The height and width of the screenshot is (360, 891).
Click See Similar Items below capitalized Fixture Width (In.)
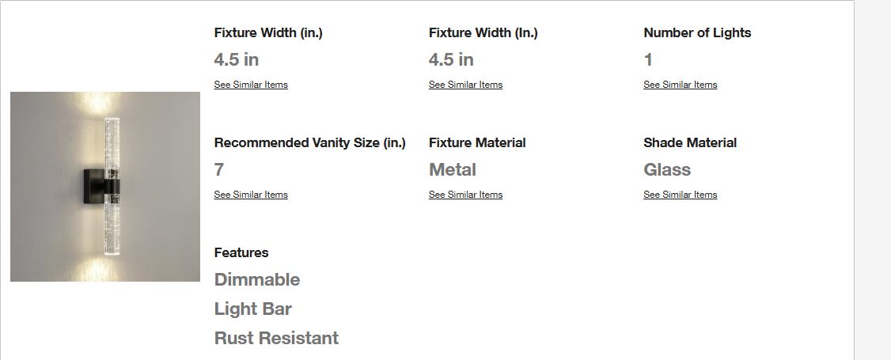pyautogui.click(x=465, y=85)
